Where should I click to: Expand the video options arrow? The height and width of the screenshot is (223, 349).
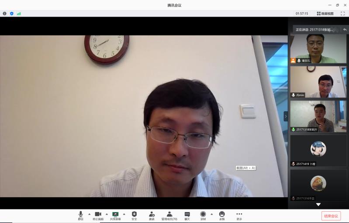(x=107, y=214)
